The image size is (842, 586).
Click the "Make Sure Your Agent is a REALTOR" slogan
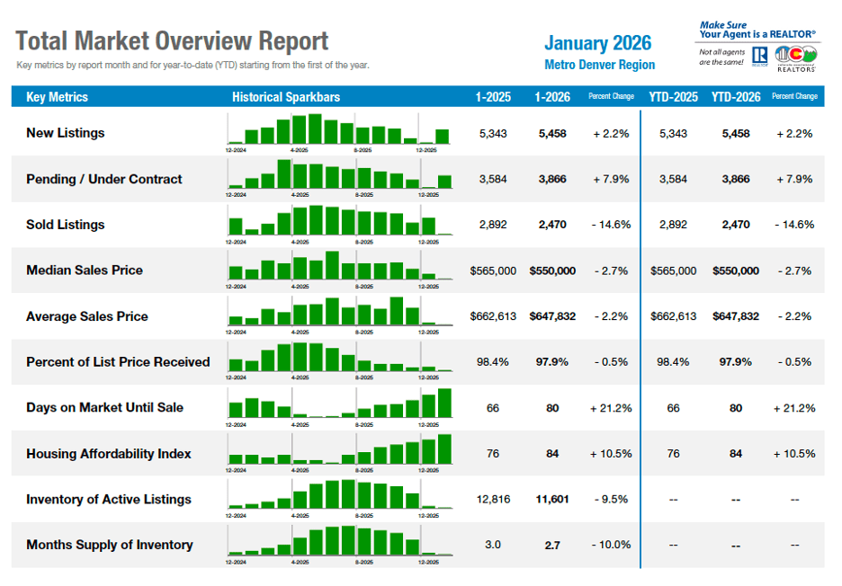pos(757,30)
